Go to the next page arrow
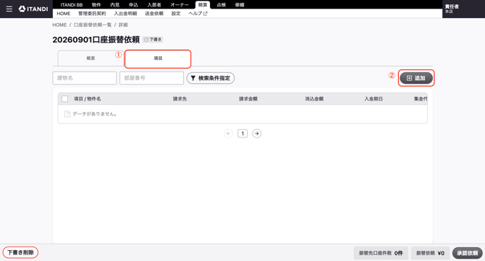 (257, 134)
